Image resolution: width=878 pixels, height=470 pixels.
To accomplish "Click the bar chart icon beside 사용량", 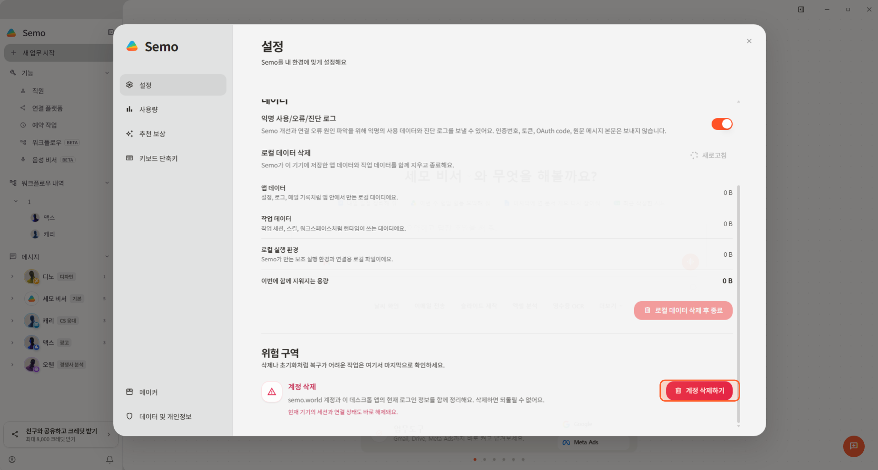I will point(129,109).
